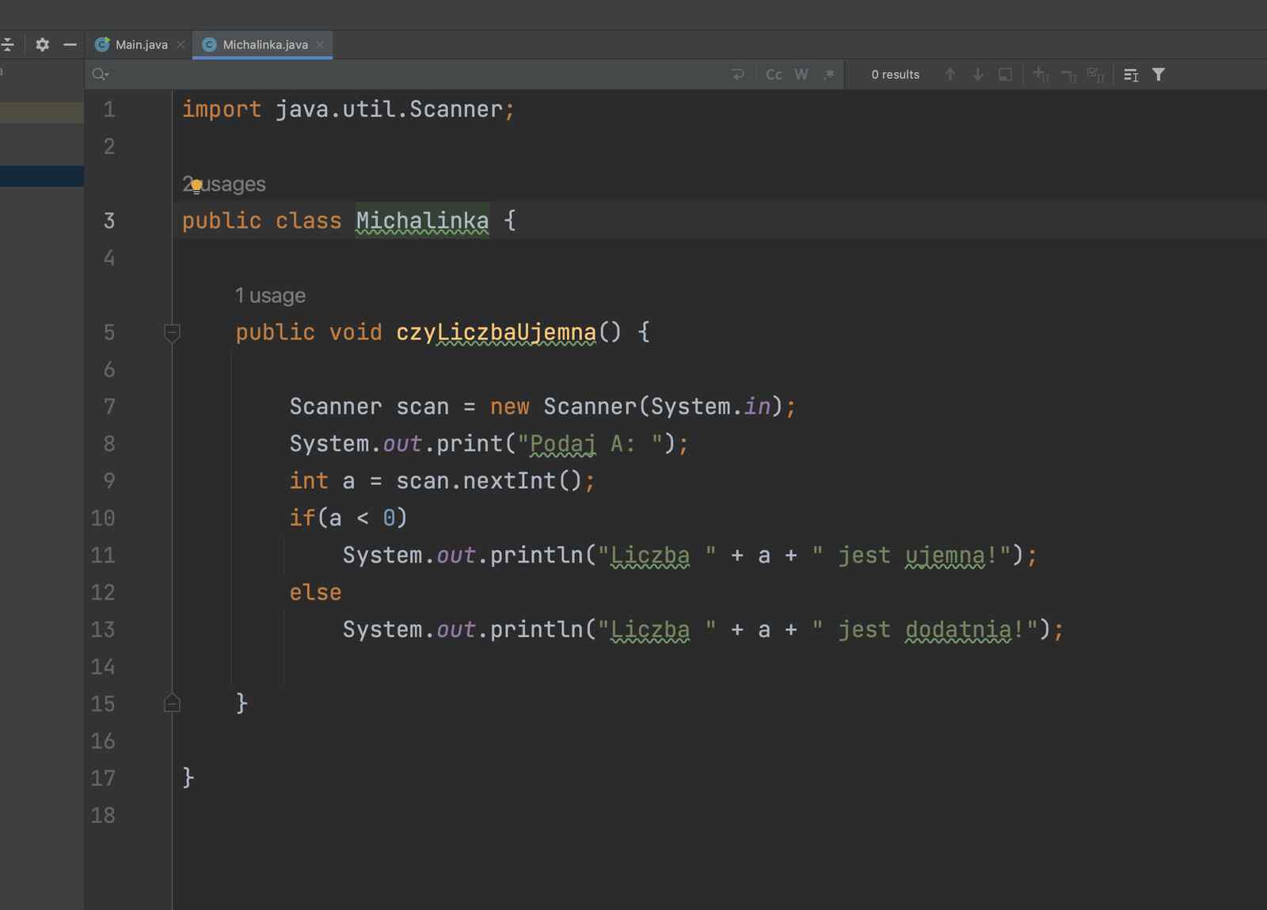Click line number 7 in gutter
The image size is (1267, 910).
109,407
